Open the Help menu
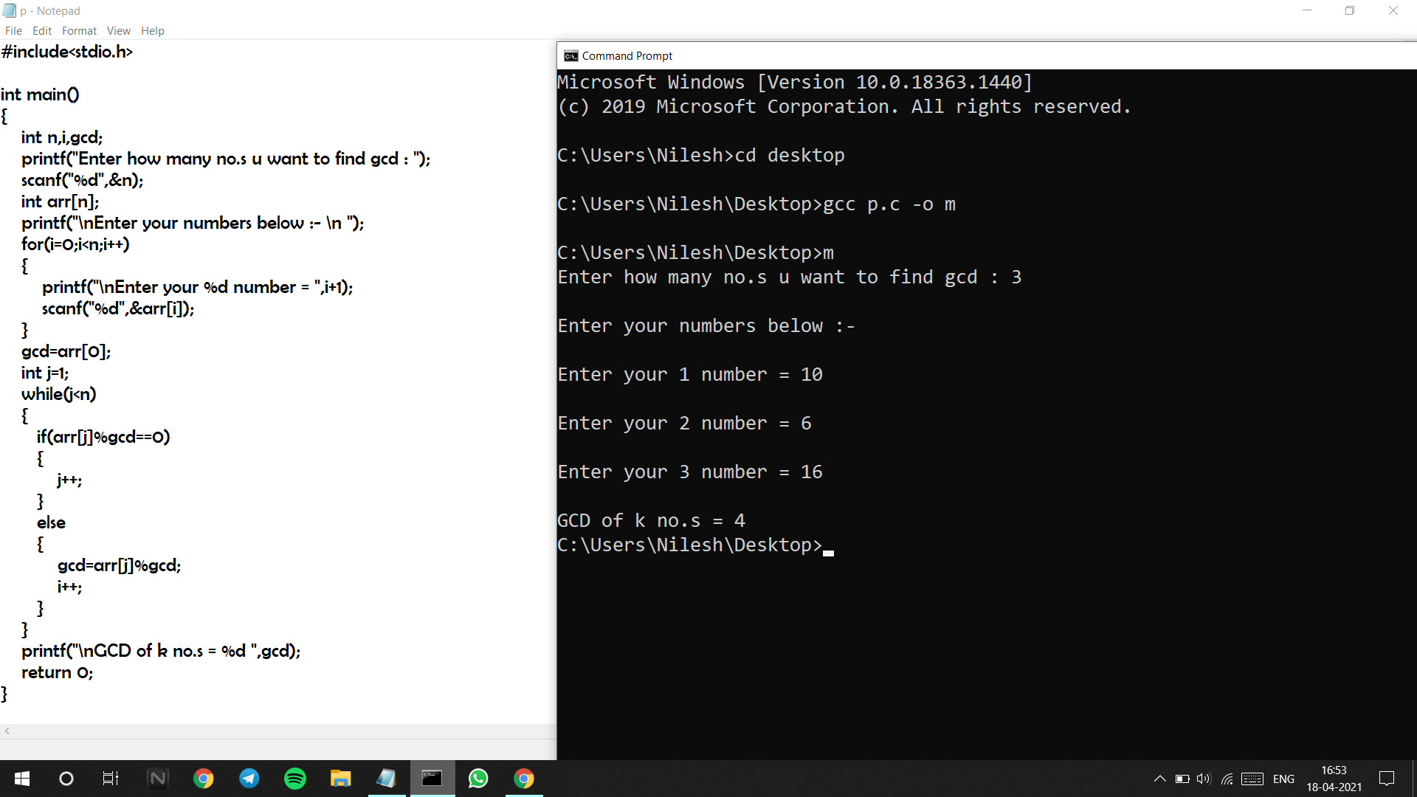The height and width of the screenshot is (797, 1417). tap(152, 31)
